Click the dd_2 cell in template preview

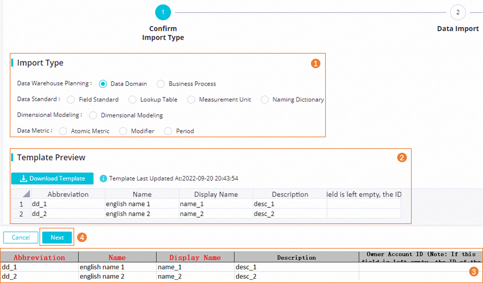tap(68, 214)
